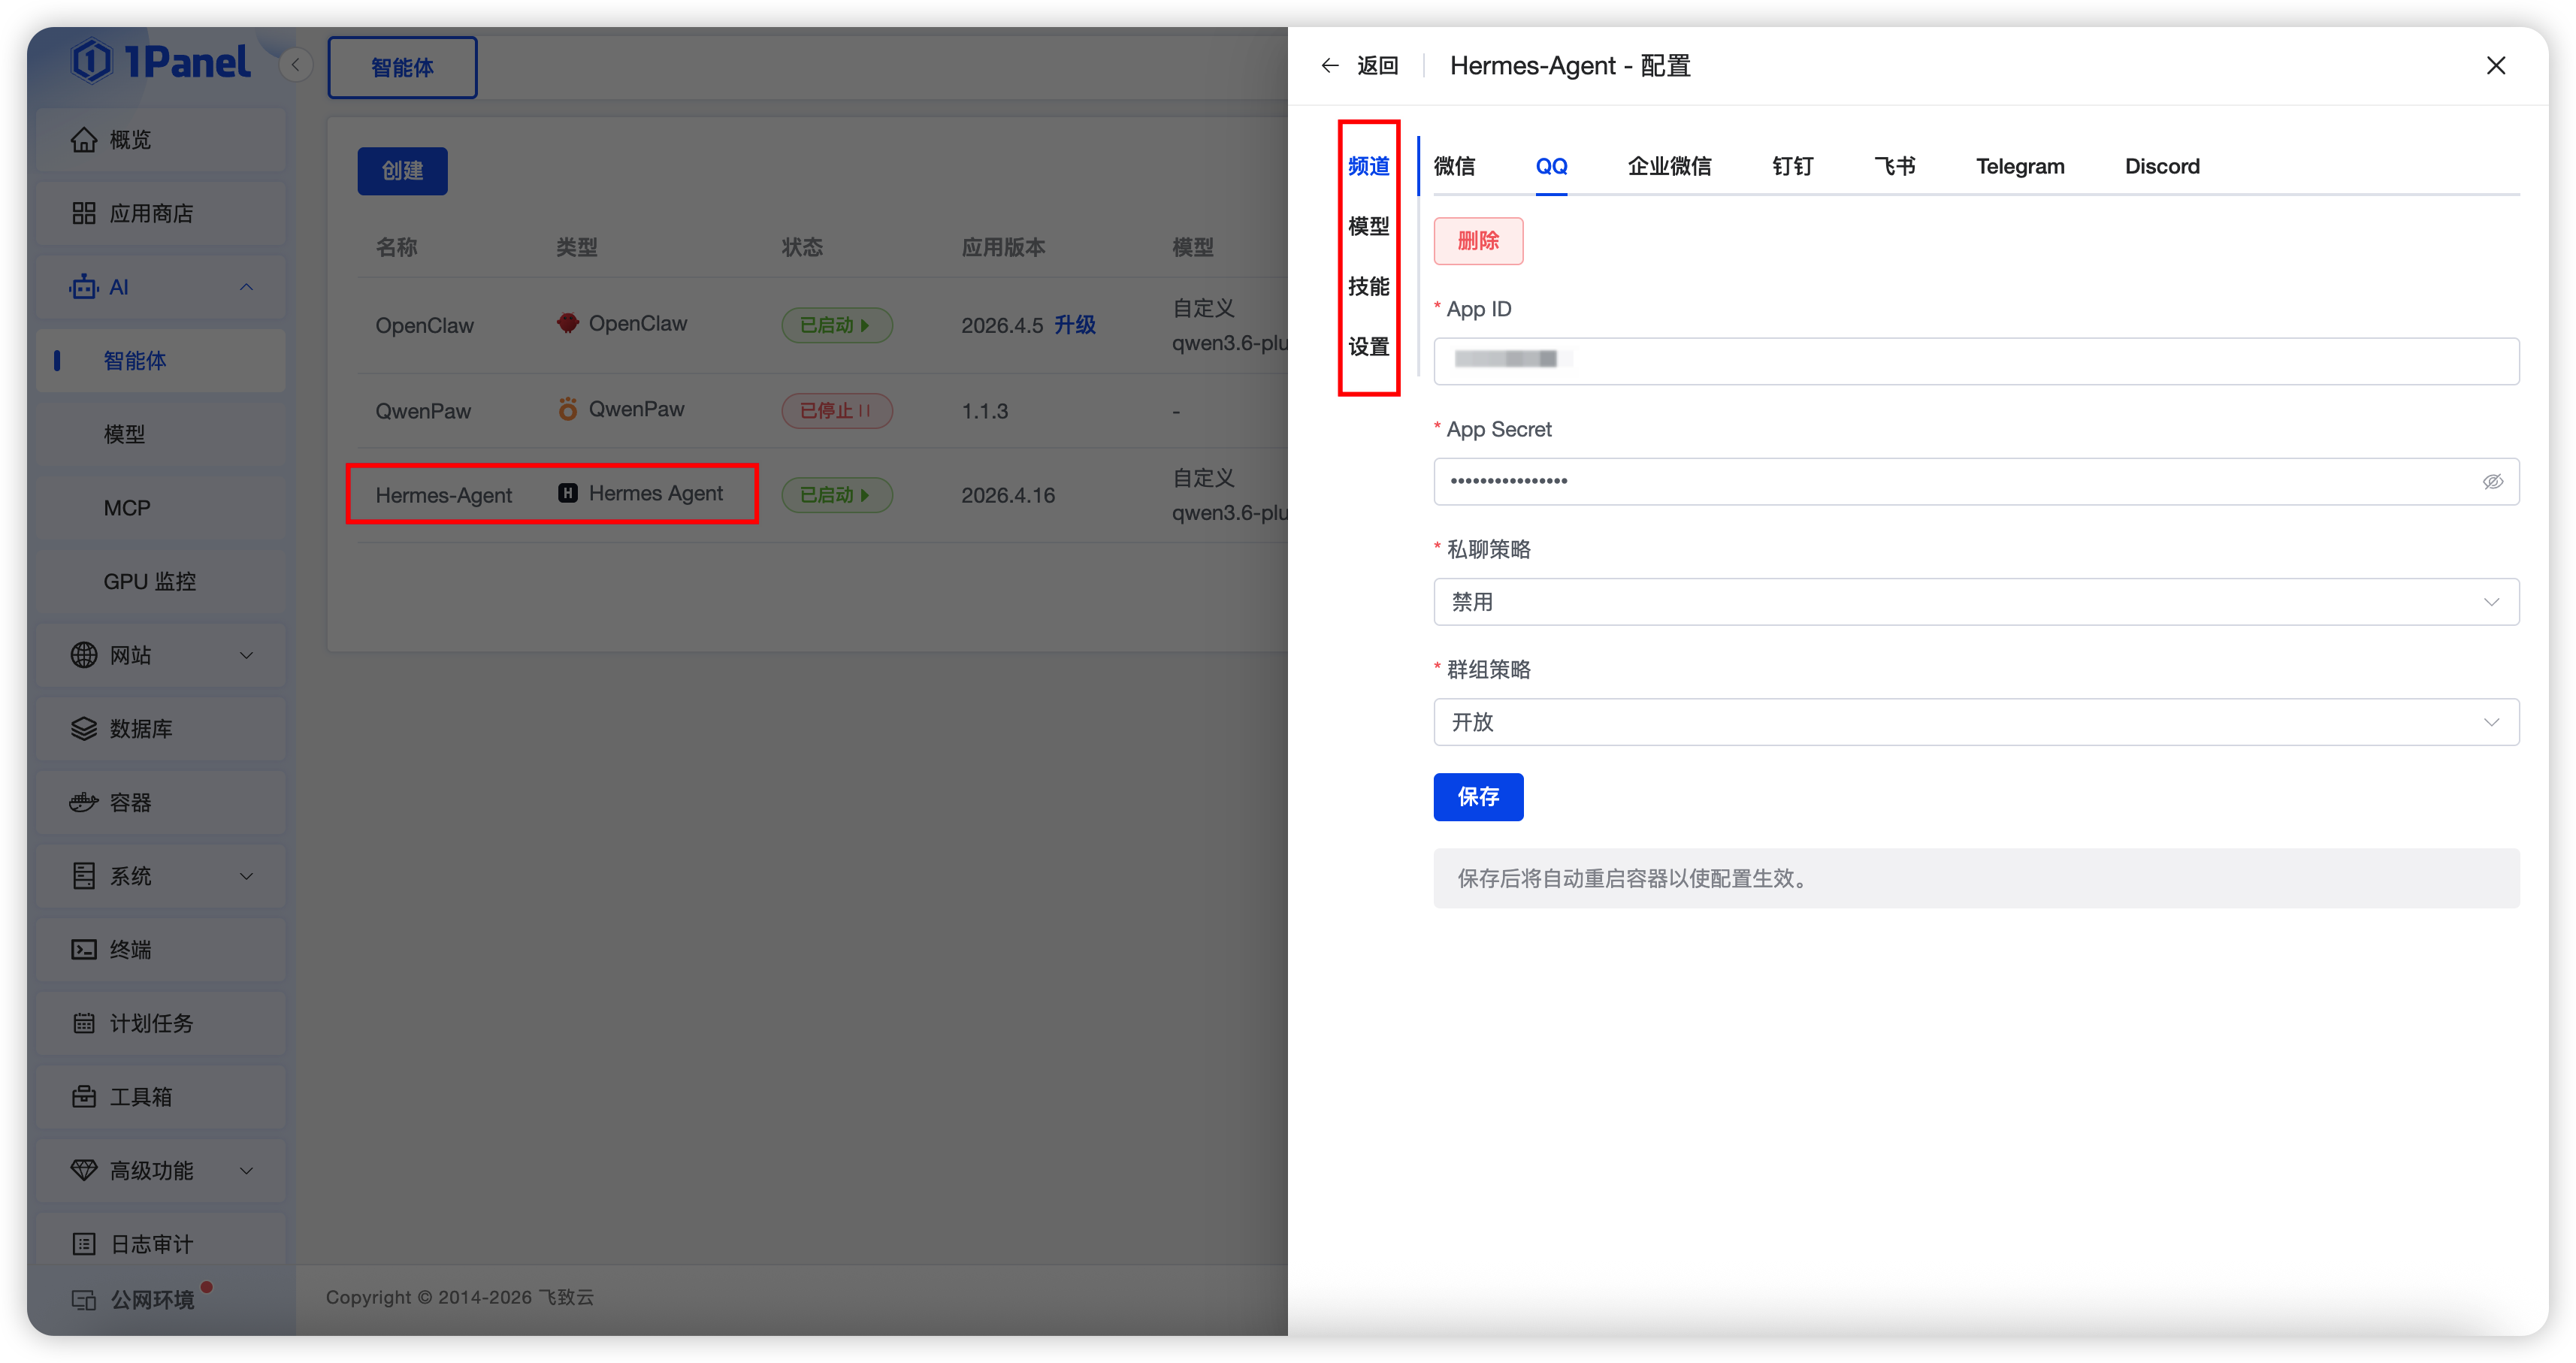Screen dimensions: 2576x1363
Task: Collapse sidebar with the chevron button
Action: click(x=295, y=65)
